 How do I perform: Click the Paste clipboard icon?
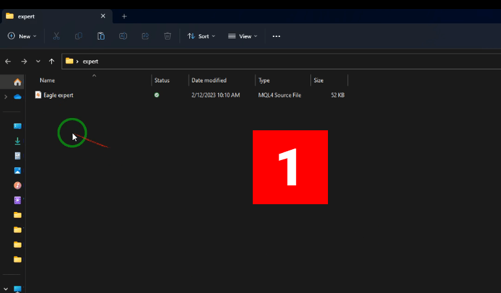click(101, 36)
